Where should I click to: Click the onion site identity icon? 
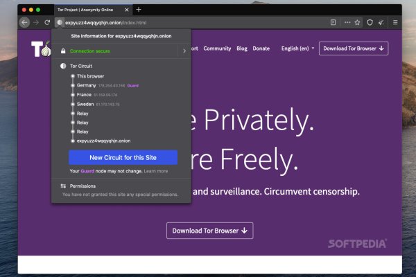(60, 22)
